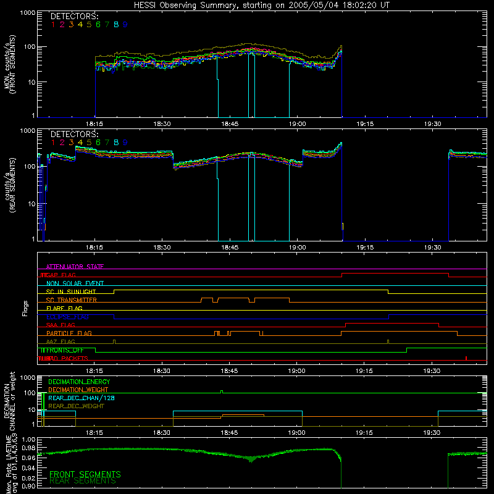Screen dimensions: 494x494
Task: Click the front segments counts/s axis title
Action: [10, 64]
